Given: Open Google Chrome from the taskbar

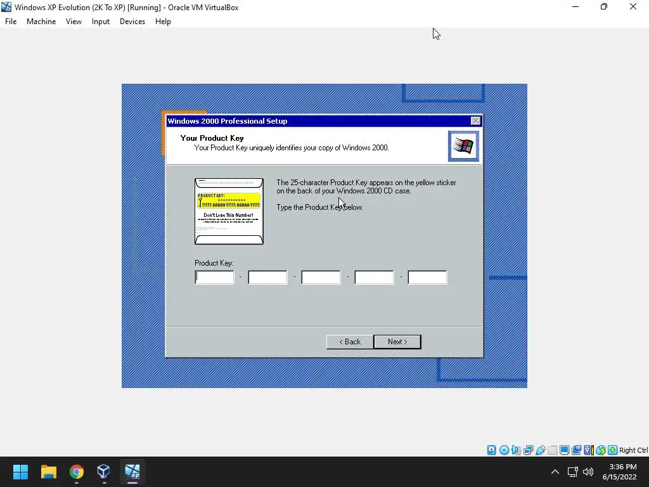Looking at the screenshot, I should [76, 472].
